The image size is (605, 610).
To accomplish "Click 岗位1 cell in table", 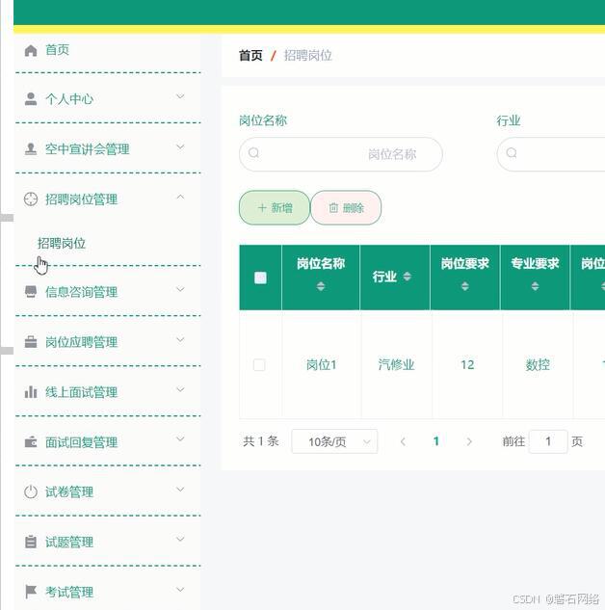I will pos(321,365).
